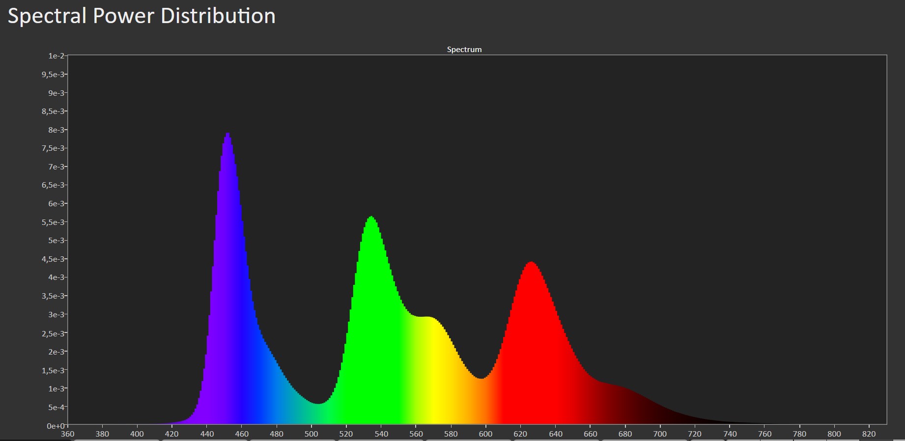Click the 500 label on the wavelength axis
The width and height of the screenshot is (905, 441).
click(311, 434)
